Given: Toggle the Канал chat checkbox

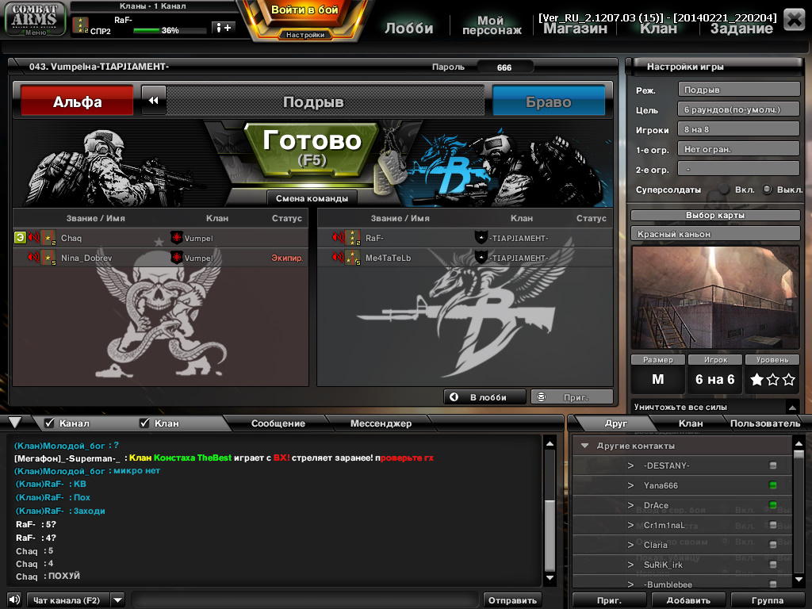Looking at the screenshot, I should (x=49, y=423).
